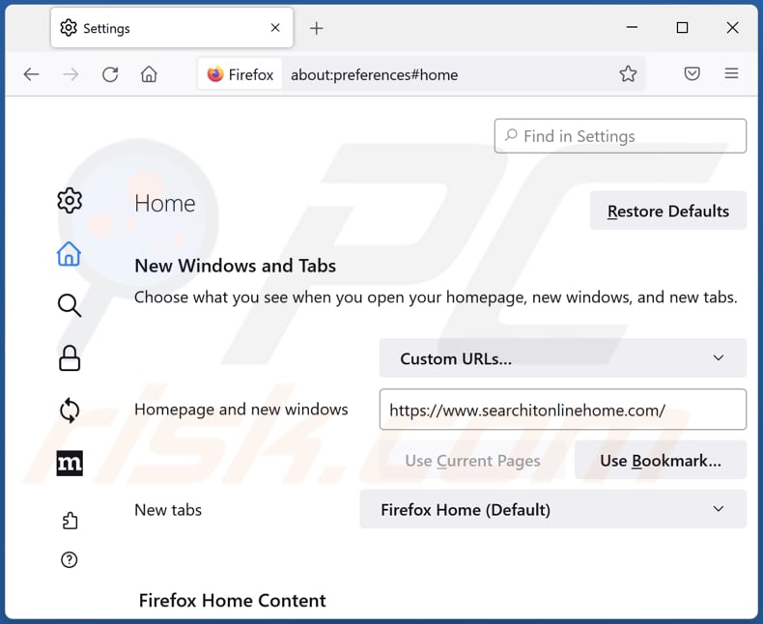This screenshot has height=624, width=763.
Task: Minimize the Firefox window
Action: tap(632, 28)
